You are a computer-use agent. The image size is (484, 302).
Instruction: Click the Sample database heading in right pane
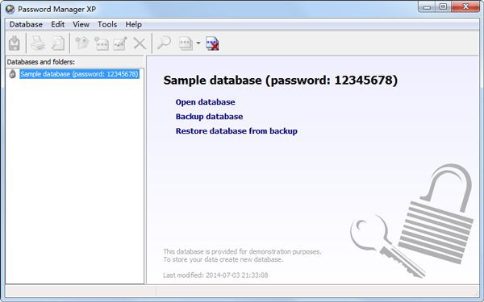[x=281, y=80]
